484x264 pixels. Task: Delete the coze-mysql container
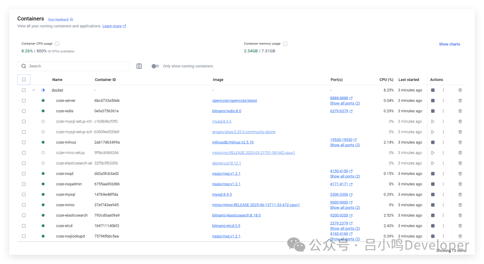[460, 195]
